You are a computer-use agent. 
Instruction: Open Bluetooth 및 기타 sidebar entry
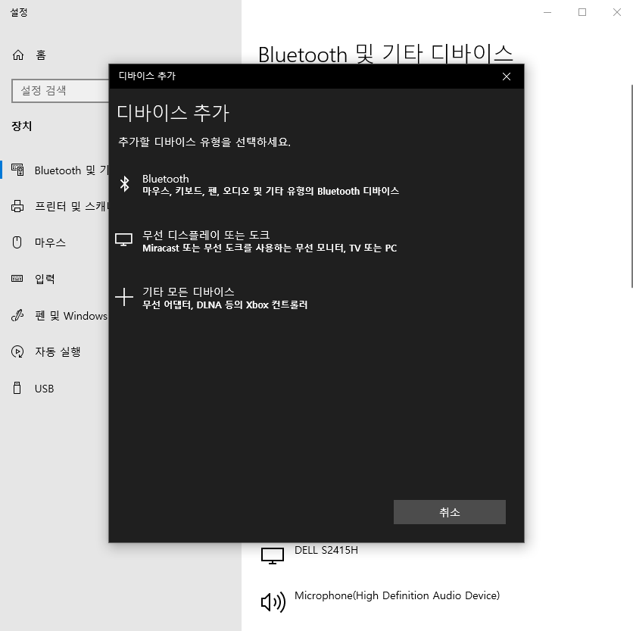click(71, 170)
